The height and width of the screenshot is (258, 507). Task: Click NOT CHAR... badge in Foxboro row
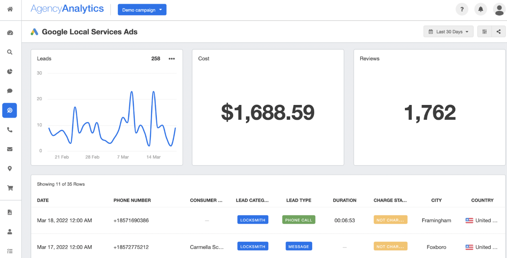pos(390,246)
